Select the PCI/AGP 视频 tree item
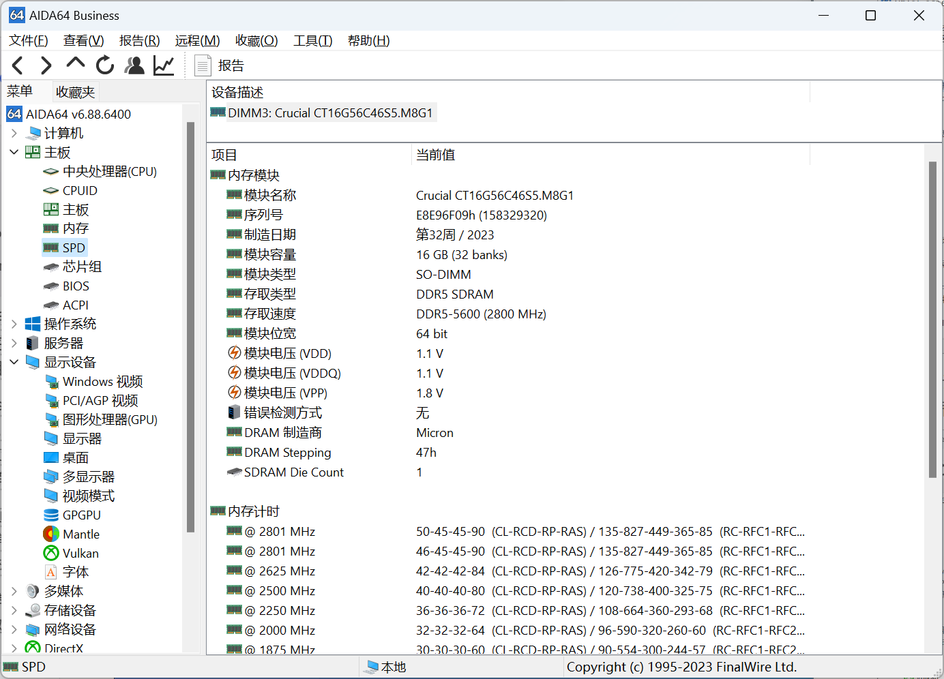 click(x=91, y=400)
